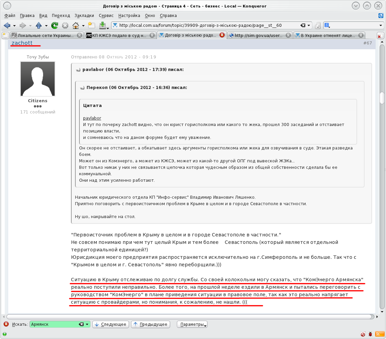Close the Договір з міською радою tab
Image resolution: width=386 pixels, height=339 pixels.
point(222,35)
